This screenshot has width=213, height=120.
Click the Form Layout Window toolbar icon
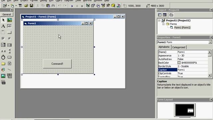tap(98, 6)
